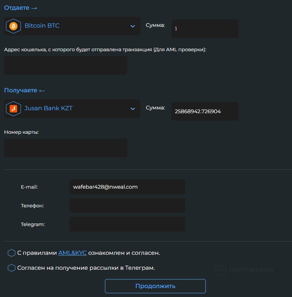Check the AML&KYC rules agreement box
Image resolution: width=292 pixels, height=297 pixels.
12,253
